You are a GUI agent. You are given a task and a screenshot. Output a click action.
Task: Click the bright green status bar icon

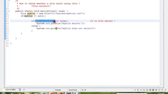153,90
